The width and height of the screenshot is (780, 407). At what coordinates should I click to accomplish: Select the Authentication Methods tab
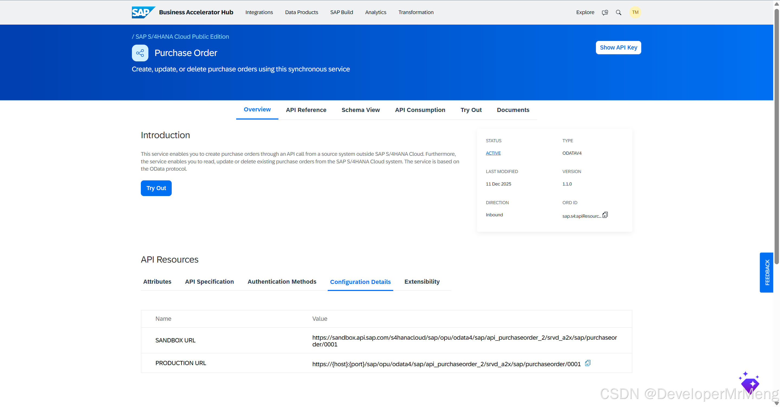click(x=282, y=282)
